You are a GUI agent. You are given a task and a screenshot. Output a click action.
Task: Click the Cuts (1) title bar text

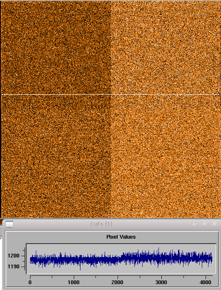tap(101, 224)
